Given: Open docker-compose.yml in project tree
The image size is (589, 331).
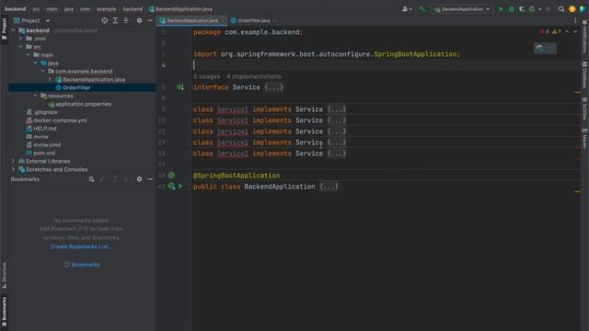Looking at the screenshot, I should point(60,120).
